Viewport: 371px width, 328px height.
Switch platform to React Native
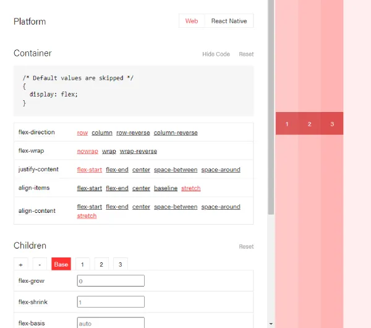pyautogui.click(x=229, y=21)
